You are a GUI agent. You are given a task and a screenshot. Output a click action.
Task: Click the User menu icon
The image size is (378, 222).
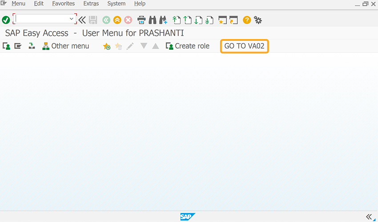click(6, 46)
